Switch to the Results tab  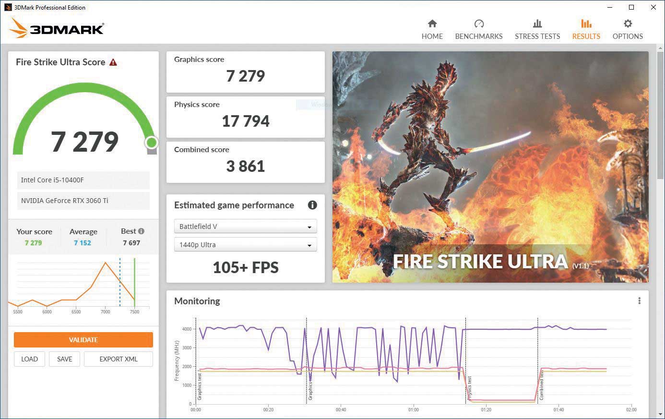pyautogui.click(x=586, y=29)
